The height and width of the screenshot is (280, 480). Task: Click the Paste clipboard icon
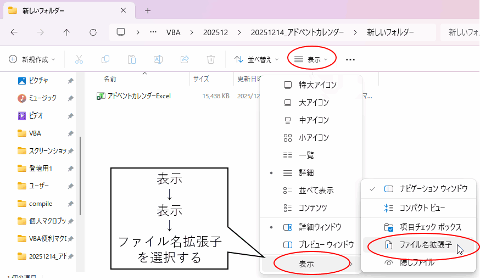[x=132, y=59]
